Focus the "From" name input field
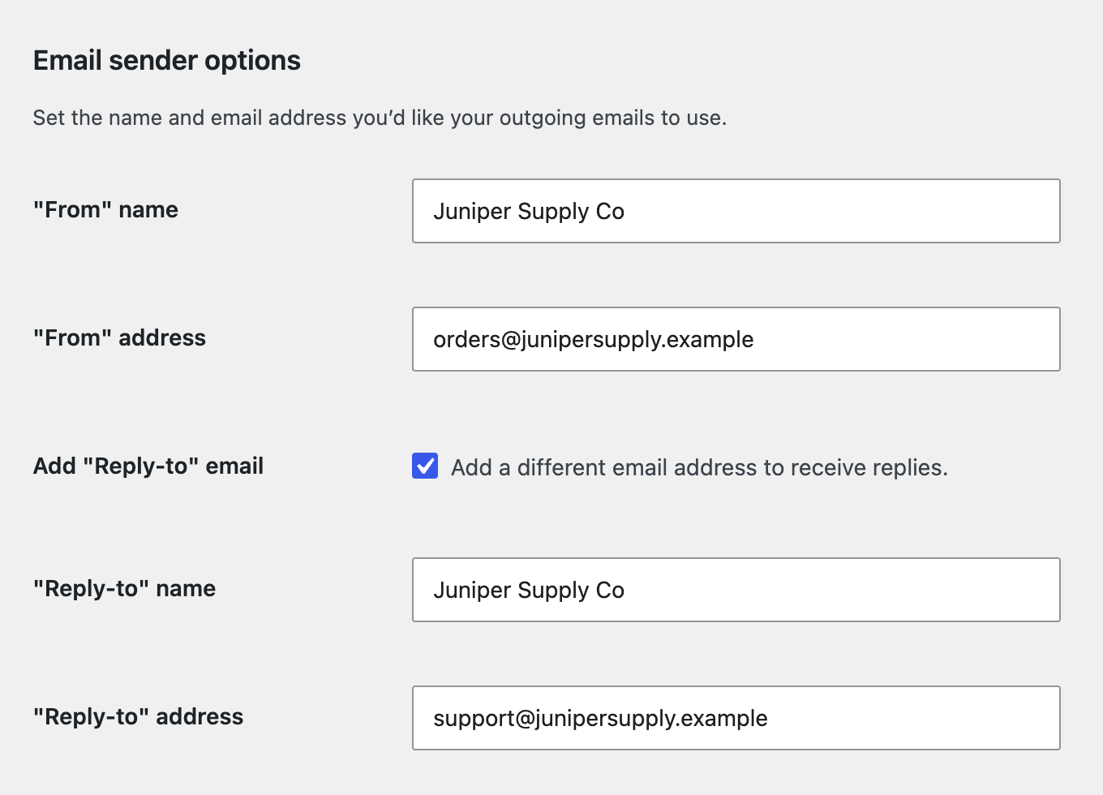The width and height of the screenshot is (1103, 795). coord(736,211)
